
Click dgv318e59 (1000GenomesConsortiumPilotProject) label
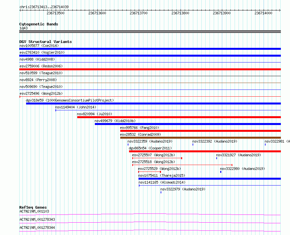pyautogui.click(x=70, y=100)
